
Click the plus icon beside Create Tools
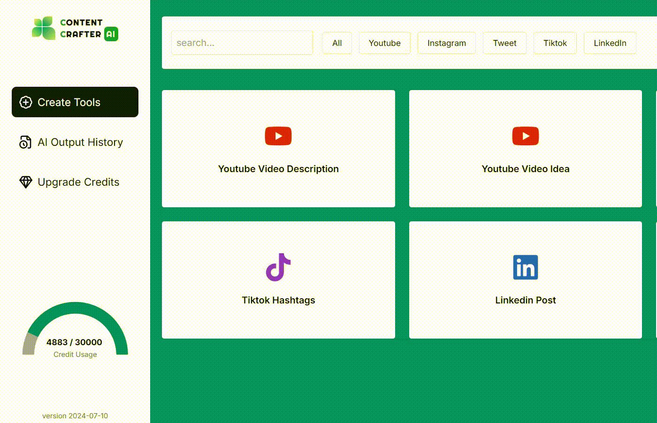(x=26, y=102)
